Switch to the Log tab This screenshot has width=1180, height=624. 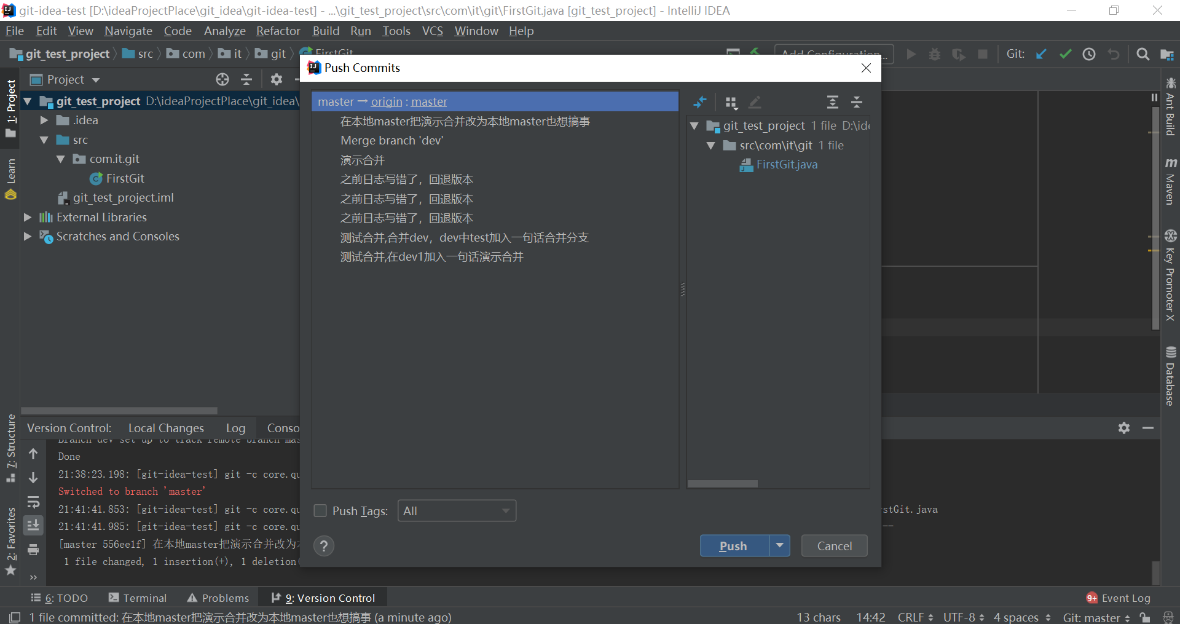pyautogui.click(x=235, y=428)
